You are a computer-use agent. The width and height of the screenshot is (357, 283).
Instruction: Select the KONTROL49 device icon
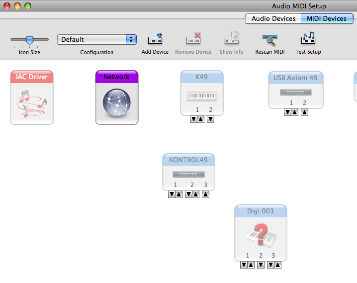point(188,175)
